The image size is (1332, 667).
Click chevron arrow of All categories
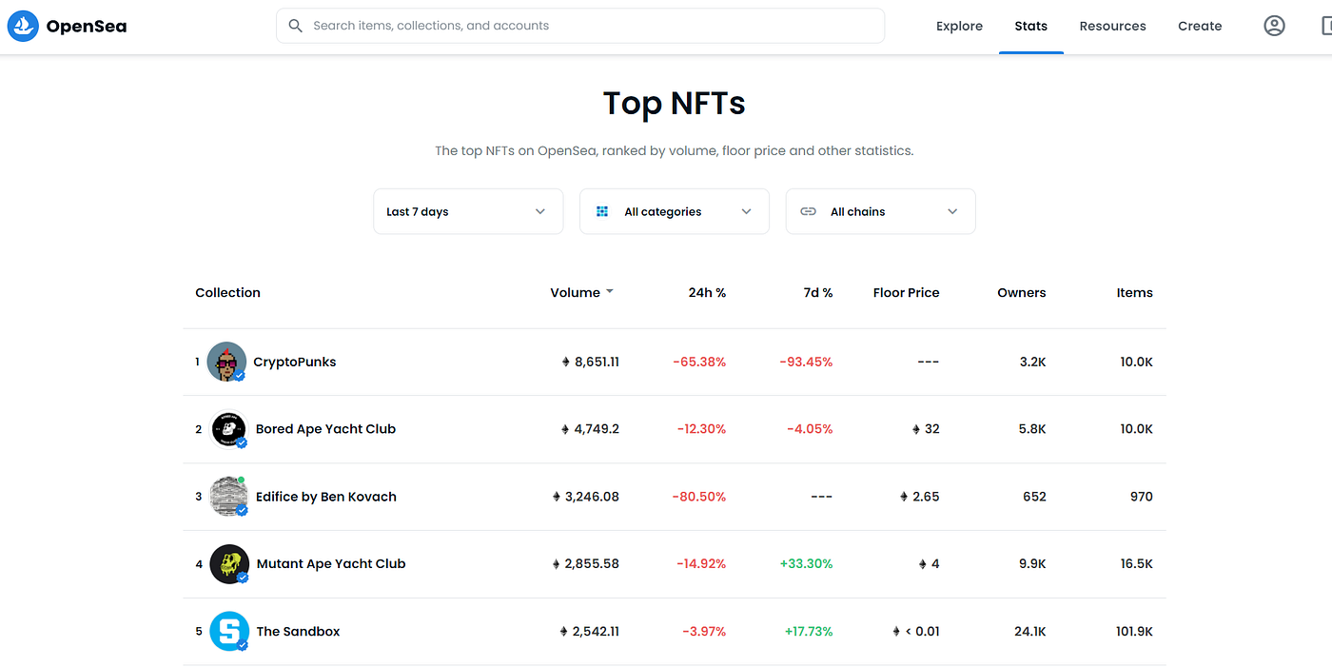click(747, 211)
